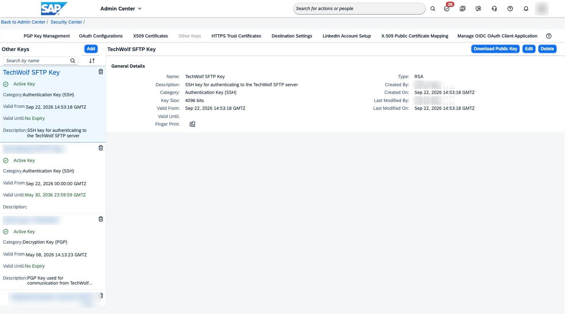Image resolution: width=565 pixels, height=314 pixels.
Task: Click the Delete button in details header
Action: 547,49
